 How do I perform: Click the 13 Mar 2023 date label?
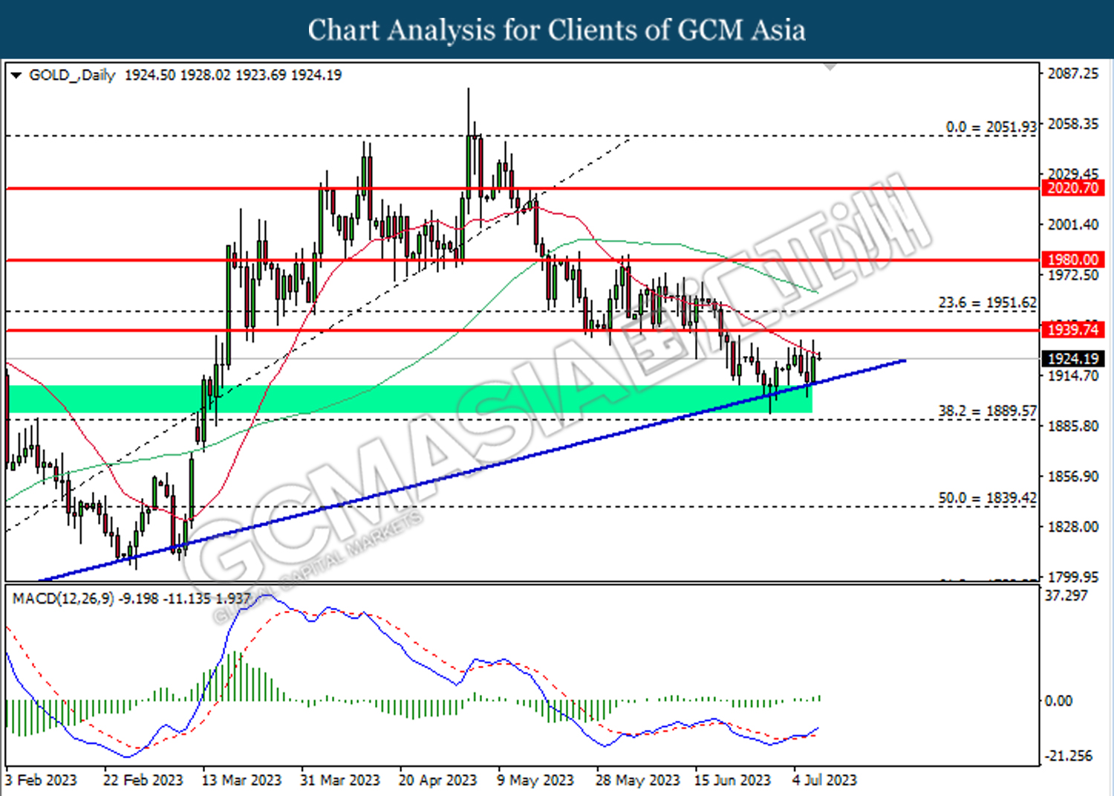[x=241, y=780]
